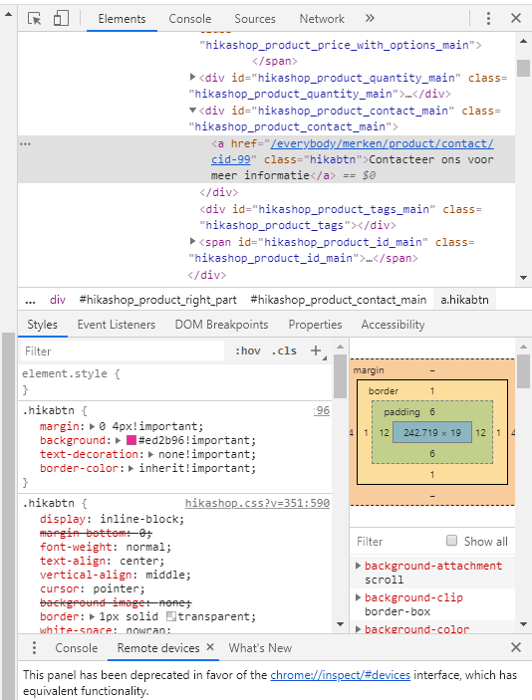Switch to the Sources tab

255,19
